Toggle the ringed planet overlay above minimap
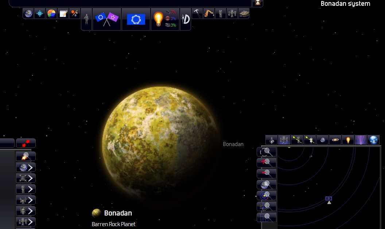The image size is (385, 229). (335, 140)
